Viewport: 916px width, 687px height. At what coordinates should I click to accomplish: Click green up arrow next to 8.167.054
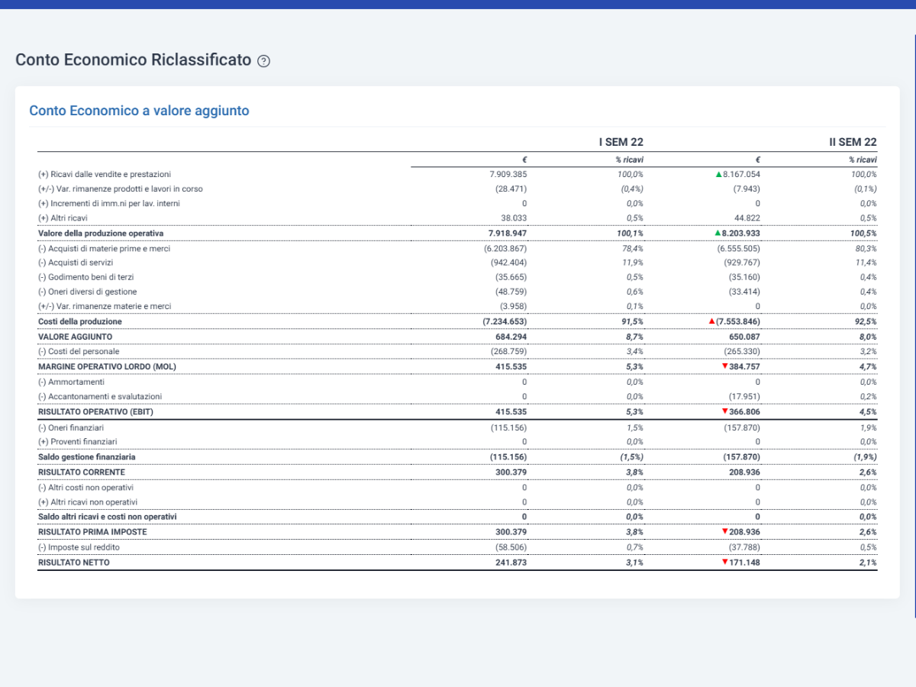tap(719, 174)
